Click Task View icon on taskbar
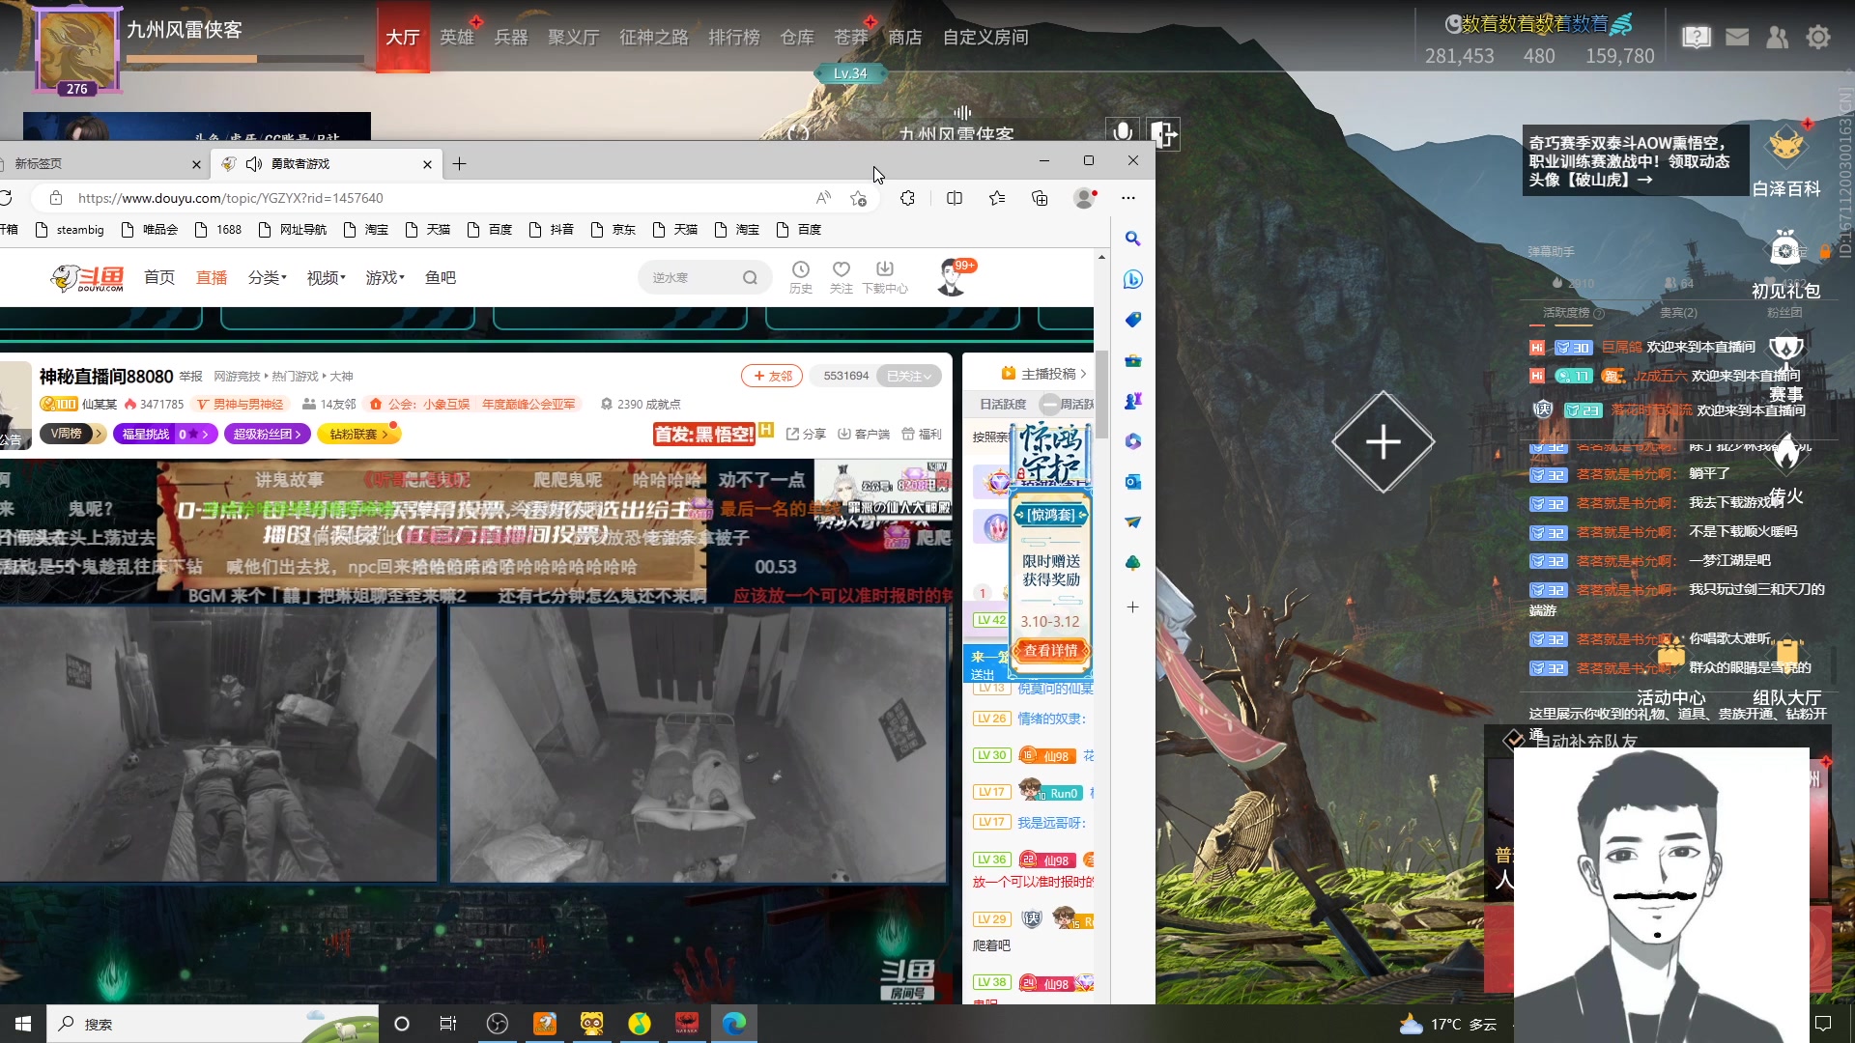This screenshot has width=1855, height=1043. pos(448,1024)
